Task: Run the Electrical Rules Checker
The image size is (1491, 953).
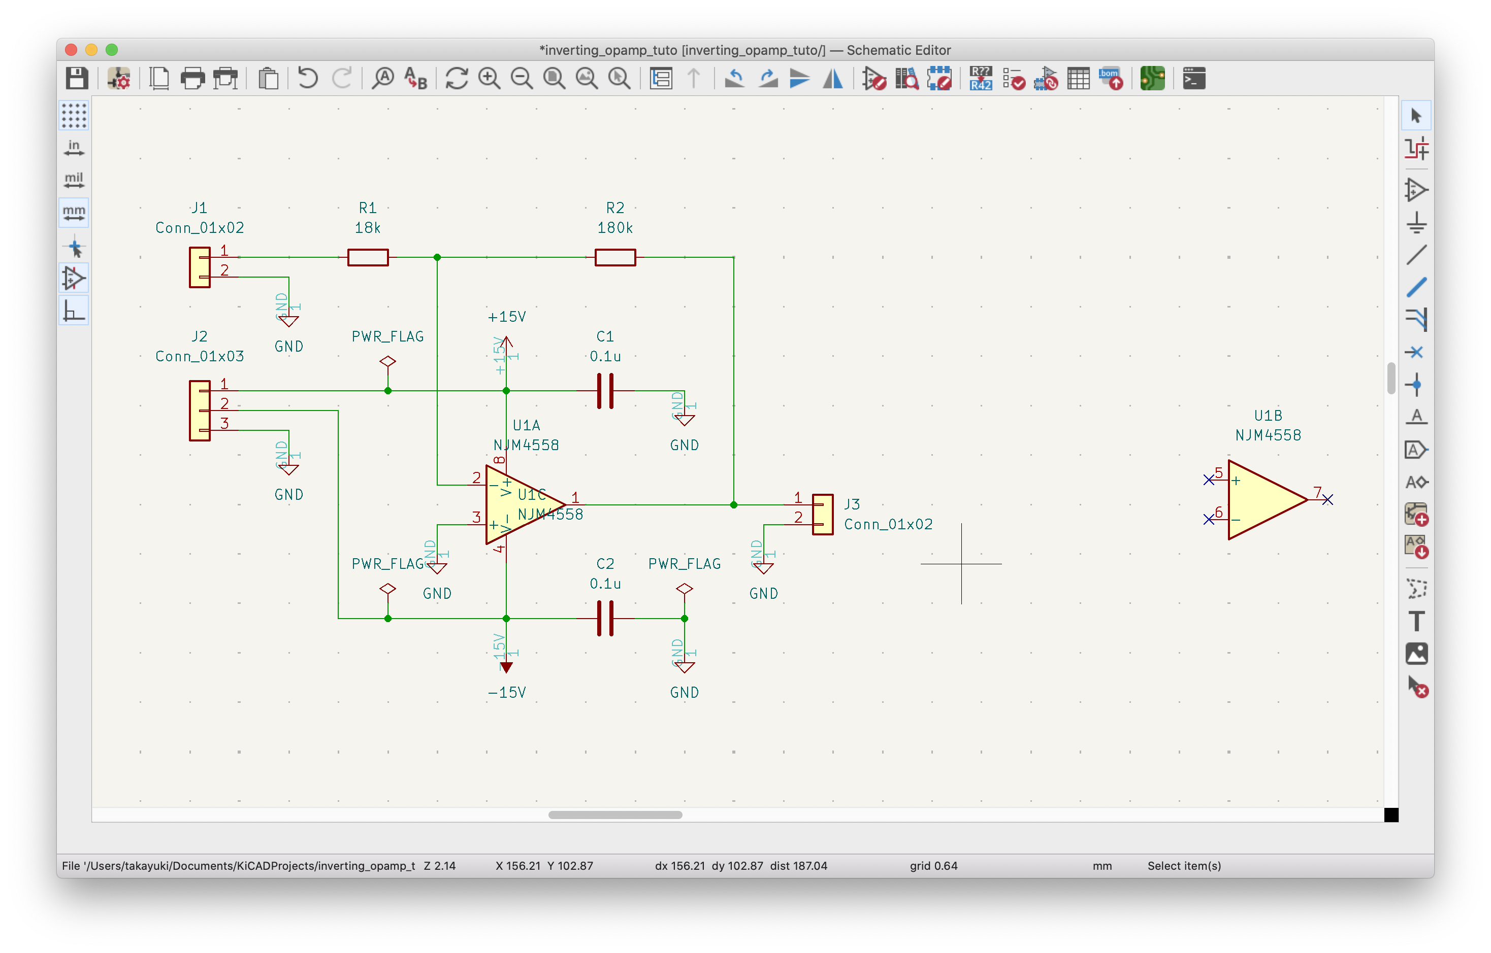Action: [x=1014, y=79]
